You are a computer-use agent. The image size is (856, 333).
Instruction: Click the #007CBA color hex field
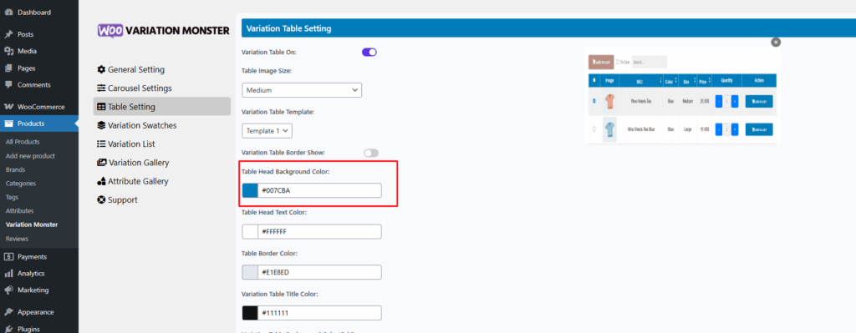(319, 190)
